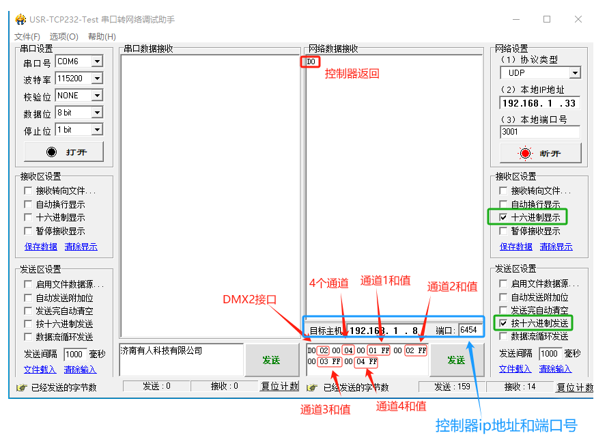This screenshot has height=444, width=594.
Task: Click the 串口数据接收 display area
Action: coord(210,195)
